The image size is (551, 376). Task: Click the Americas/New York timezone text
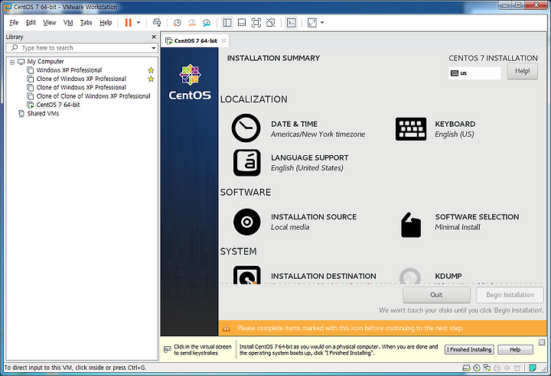318,134
